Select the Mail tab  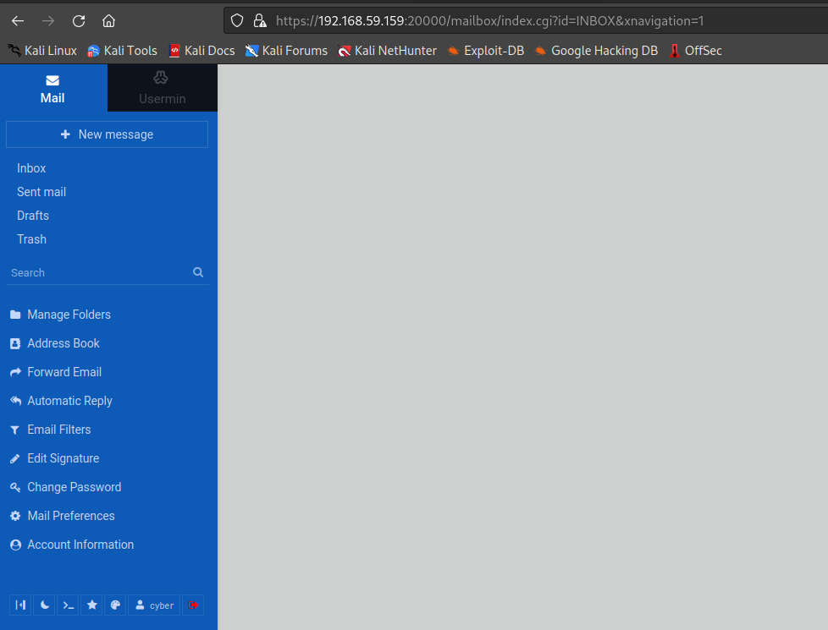point(52,88)
